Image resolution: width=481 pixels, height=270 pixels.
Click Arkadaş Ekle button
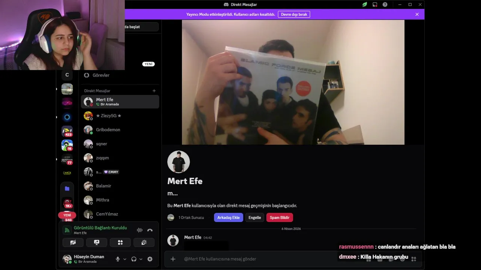[x=228, y=217]
